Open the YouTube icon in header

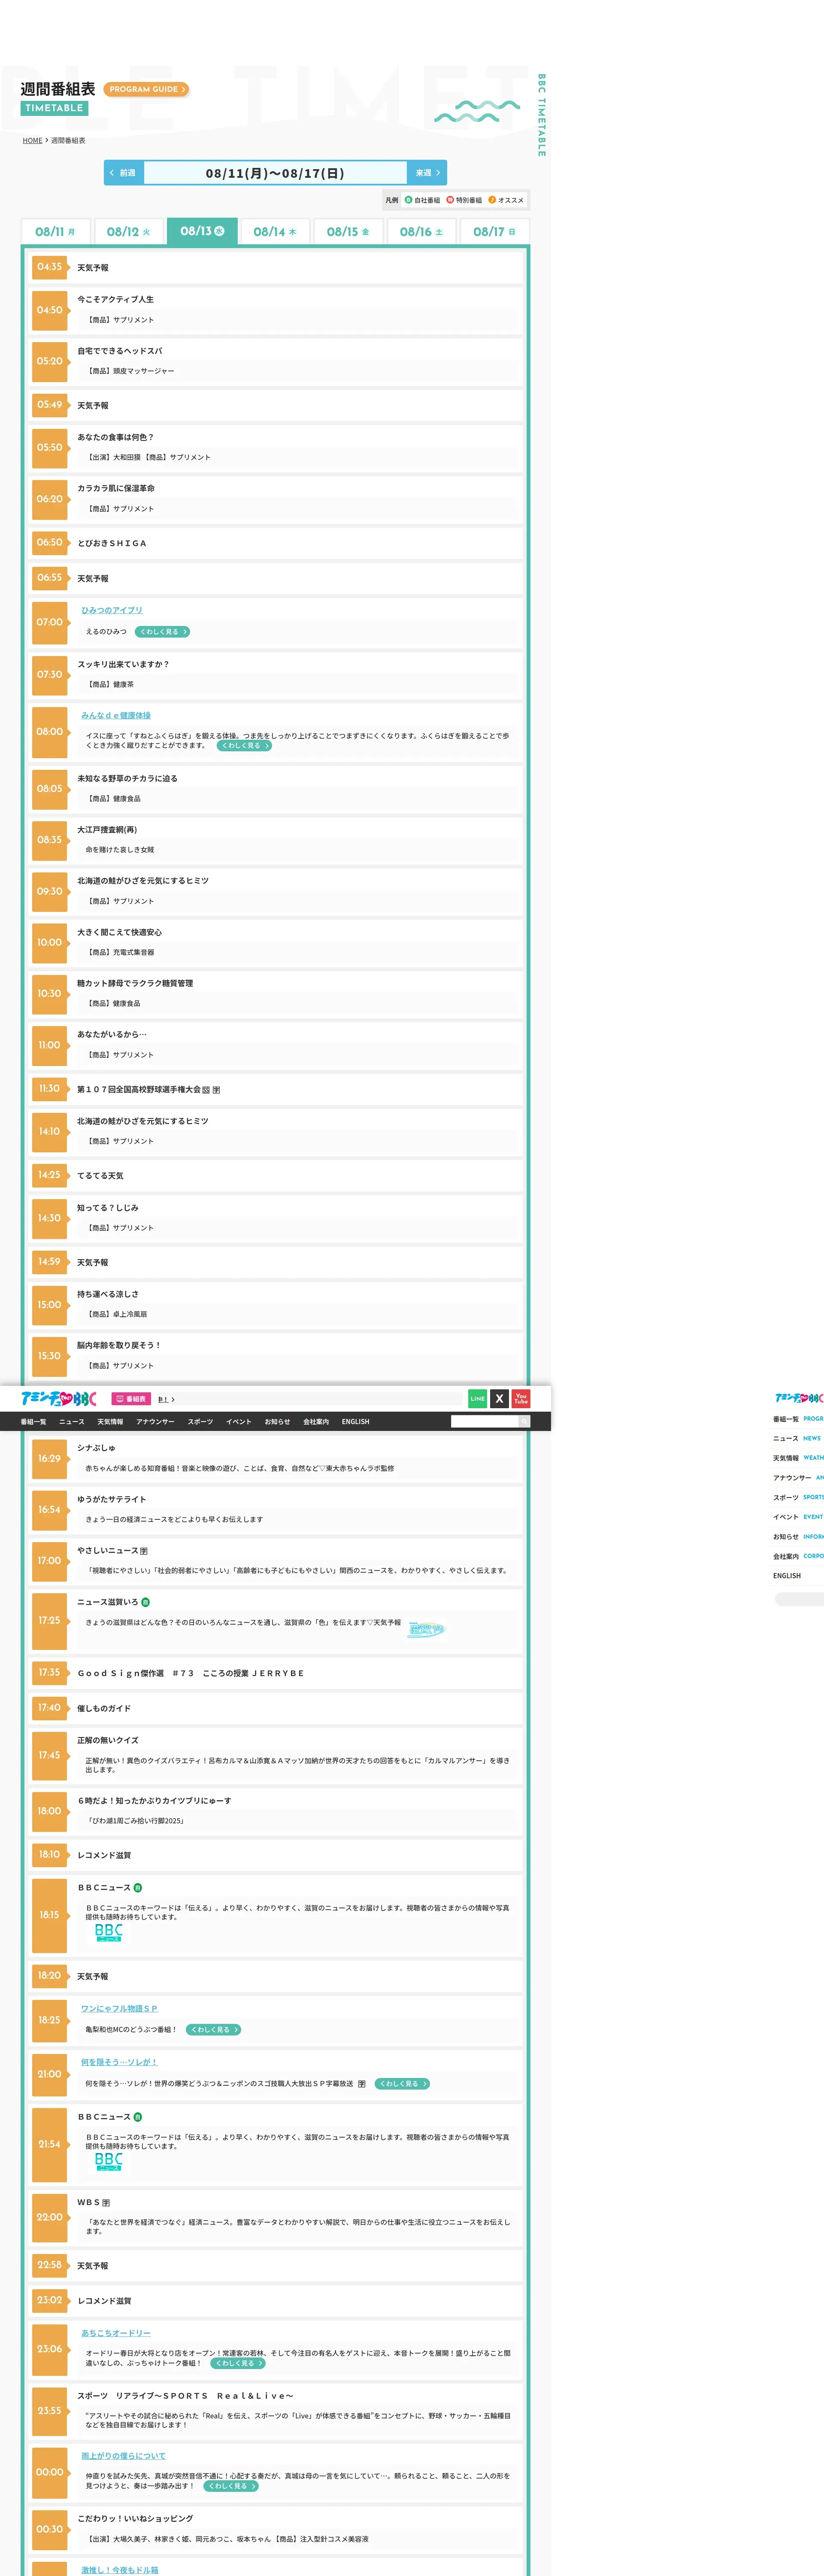(x=521, y=1399)
